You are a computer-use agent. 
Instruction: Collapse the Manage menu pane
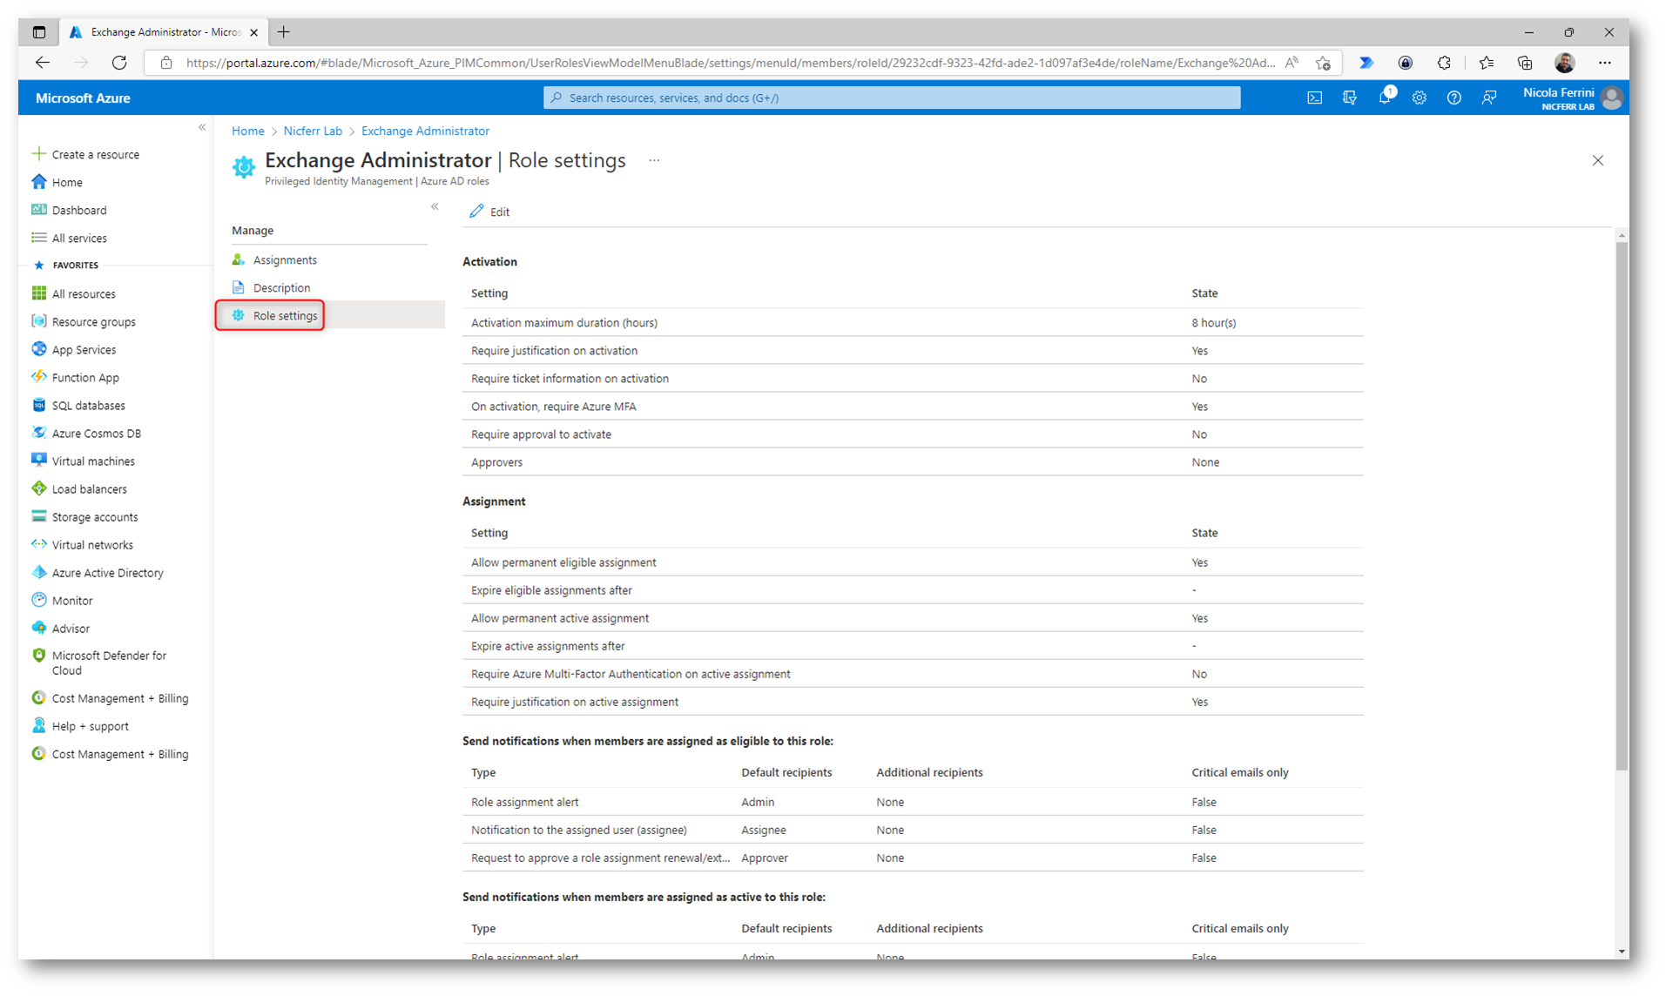pos(435,206)
